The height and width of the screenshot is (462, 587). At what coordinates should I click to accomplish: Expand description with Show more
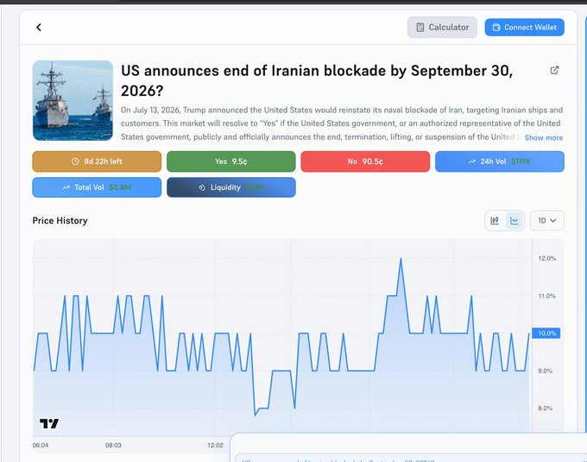coord(544,138)
